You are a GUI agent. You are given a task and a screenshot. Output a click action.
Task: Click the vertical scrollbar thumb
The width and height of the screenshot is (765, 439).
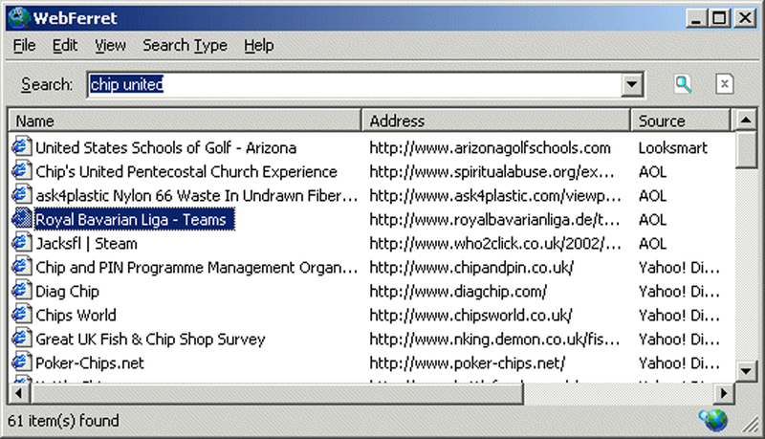tap(746, 149)
